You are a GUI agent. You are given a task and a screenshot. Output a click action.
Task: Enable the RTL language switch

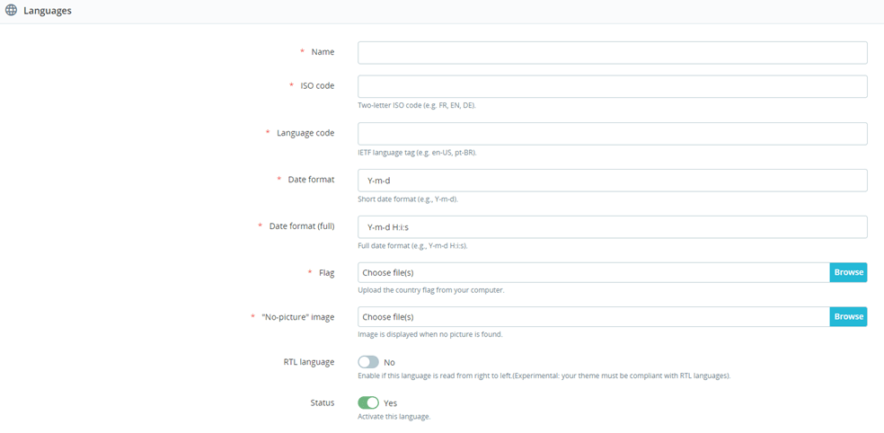368,362
